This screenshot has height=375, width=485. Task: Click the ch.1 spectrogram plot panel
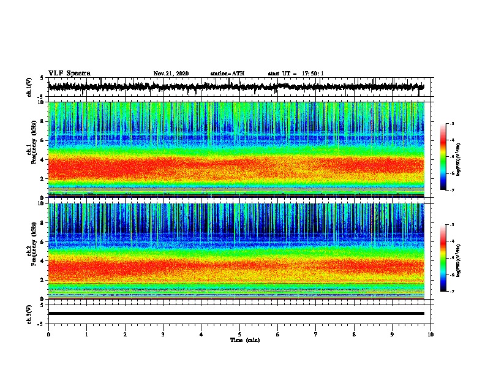pos(236,150)
